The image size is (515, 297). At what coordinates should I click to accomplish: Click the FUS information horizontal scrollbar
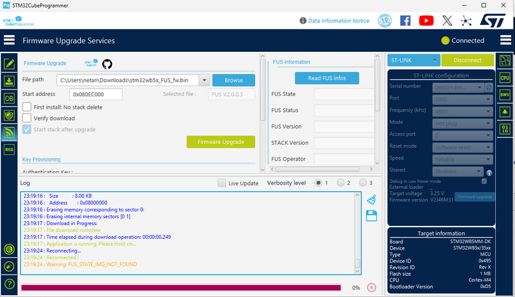point(317,170)
